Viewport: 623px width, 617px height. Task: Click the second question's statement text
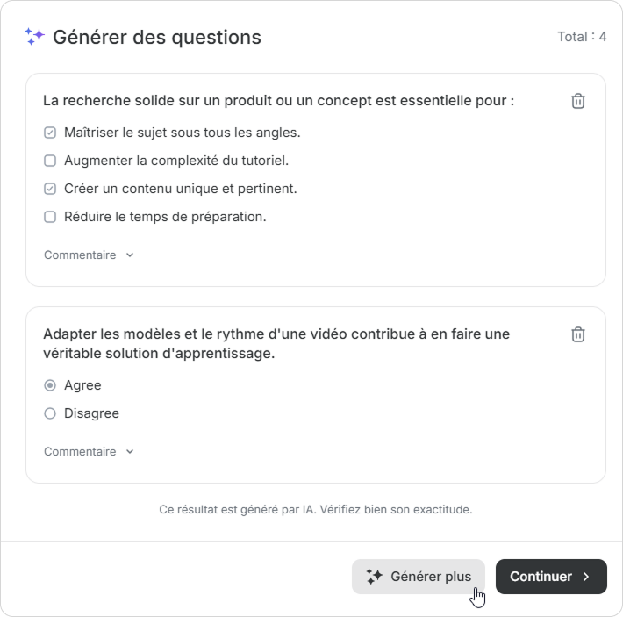click(276, 344)
